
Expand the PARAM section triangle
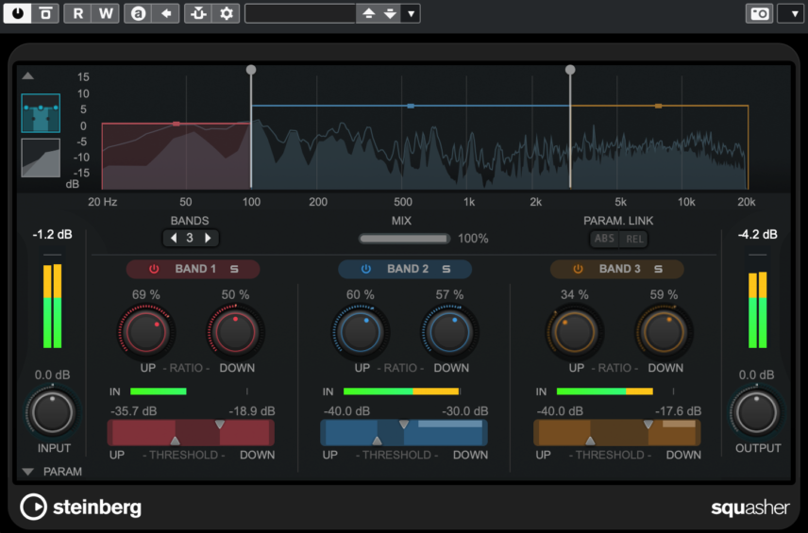(27, 471)
